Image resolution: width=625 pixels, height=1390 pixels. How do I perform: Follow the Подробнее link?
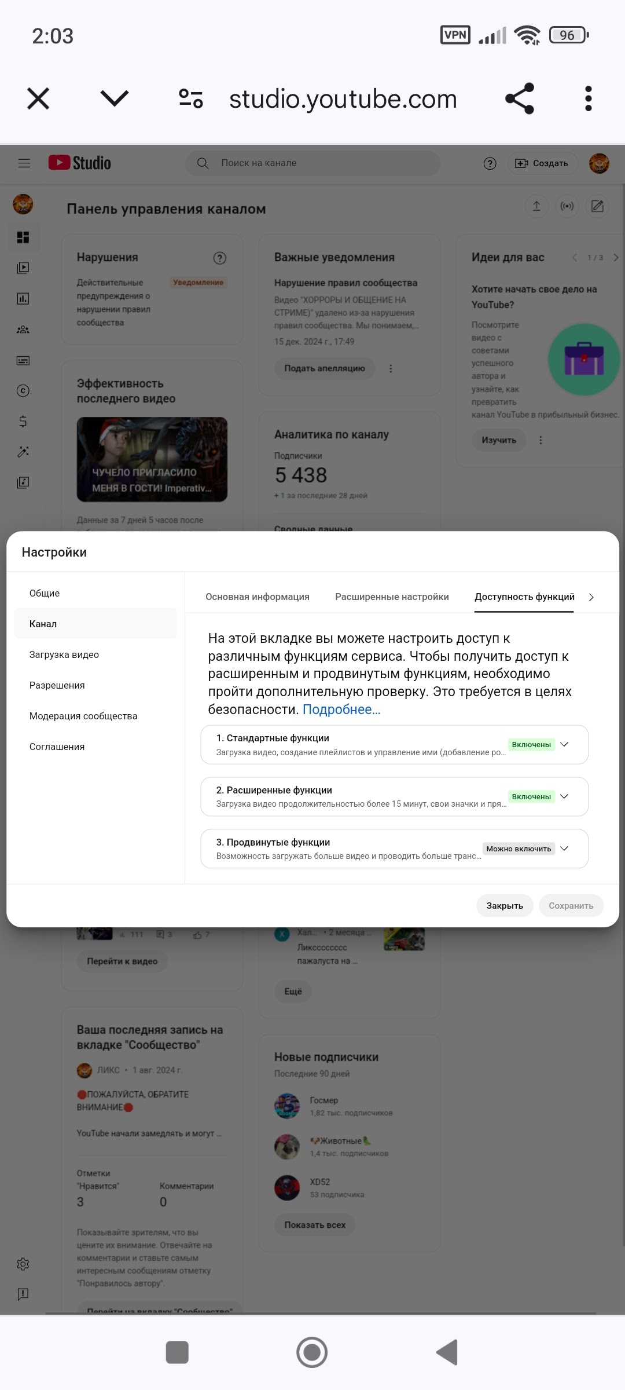tap(341, 709)
